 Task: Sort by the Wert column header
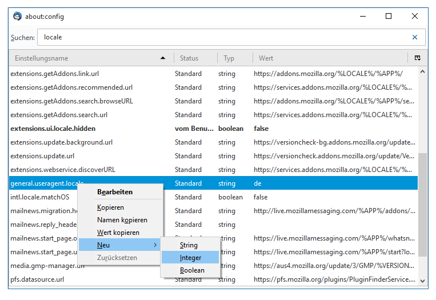tap(266, 58)
